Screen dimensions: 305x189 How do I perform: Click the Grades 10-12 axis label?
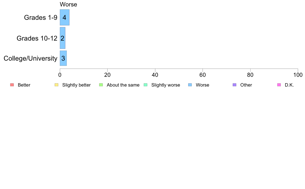pos(37,38)
